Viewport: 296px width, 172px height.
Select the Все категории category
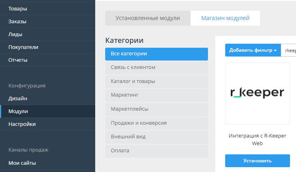[x=156, y=54]
